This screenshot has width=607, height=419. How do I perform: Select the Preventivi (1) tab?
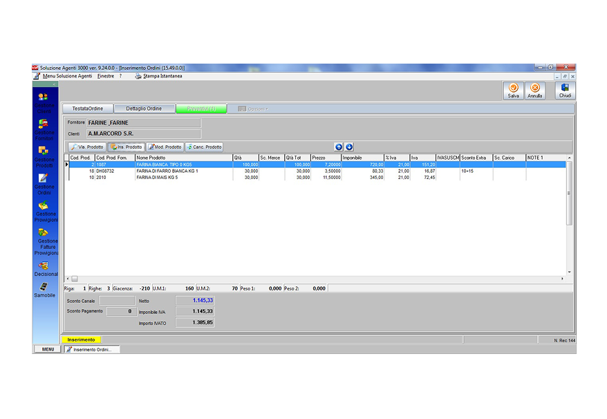pos(200,109)
